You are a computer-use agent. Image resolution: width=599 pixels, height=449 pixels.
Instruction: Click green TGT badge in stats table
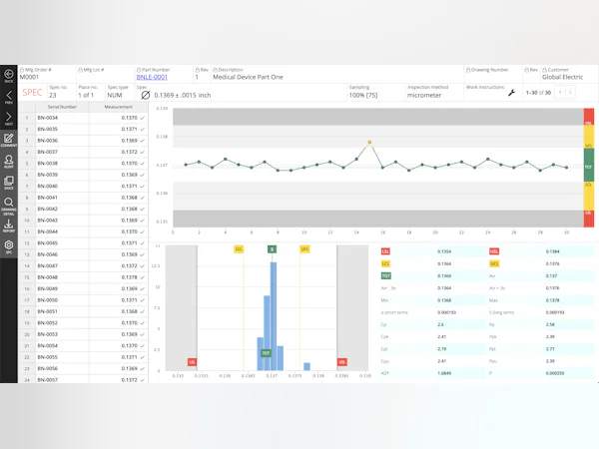(x=385, y=275)
